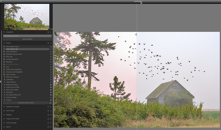The image size is (221, 130).
Task: Open image information presets menu
Action: pos(51,119)
